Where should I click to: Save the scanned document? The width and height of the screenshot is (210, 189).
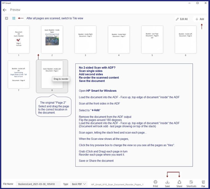[167, 184]
